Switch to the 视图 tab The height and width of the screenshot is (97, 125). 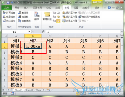(76, 8)
